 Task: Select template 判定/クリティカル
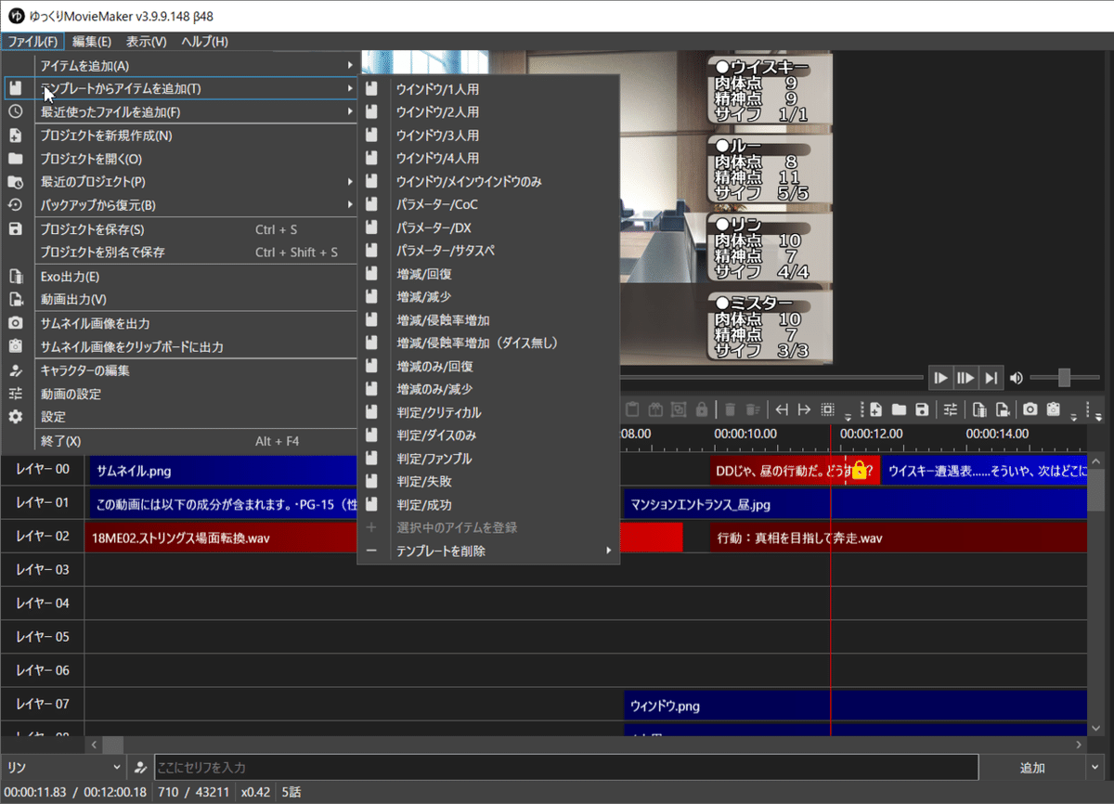[488, 412]
